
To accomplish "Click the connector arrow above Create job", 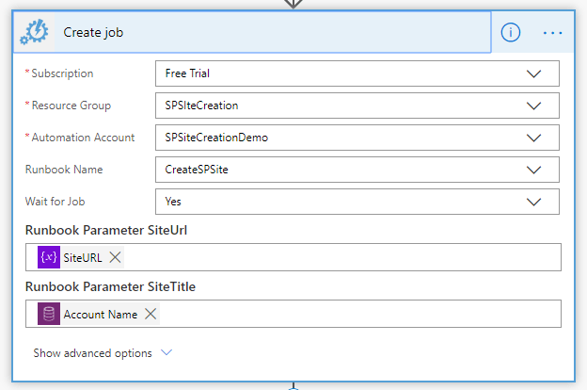I will click(293, 4).
